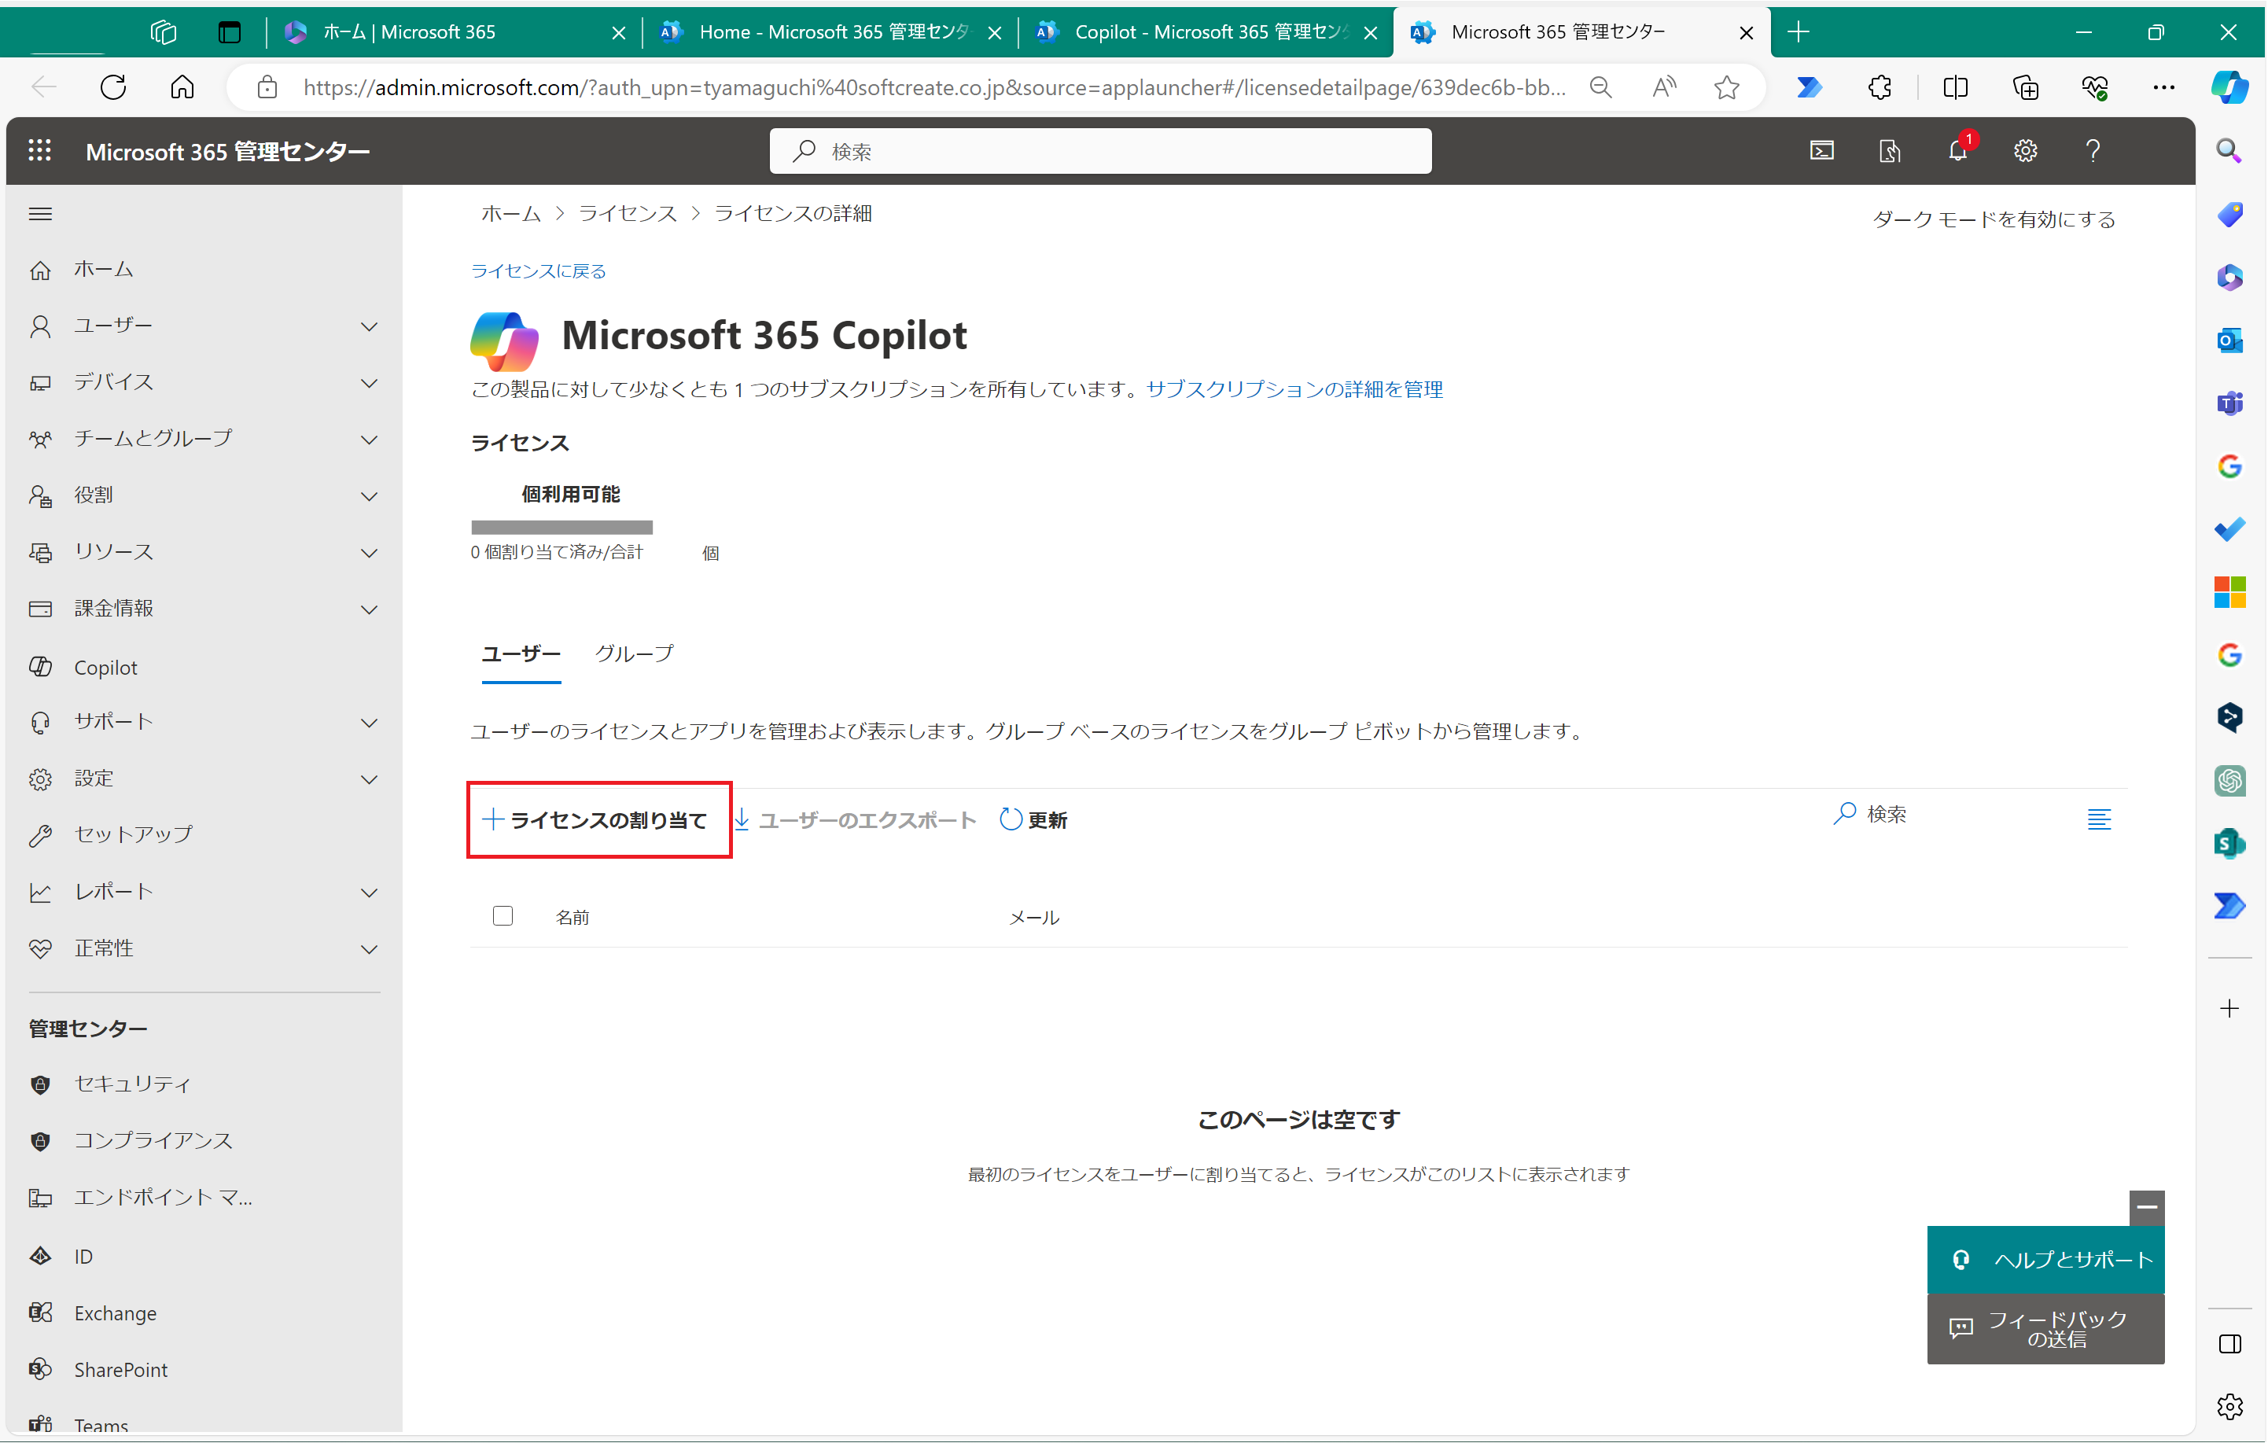Toggle split screen icon in browser toolbar
Screen dimensions: 2268x1443
click(x=1957, y=87)
